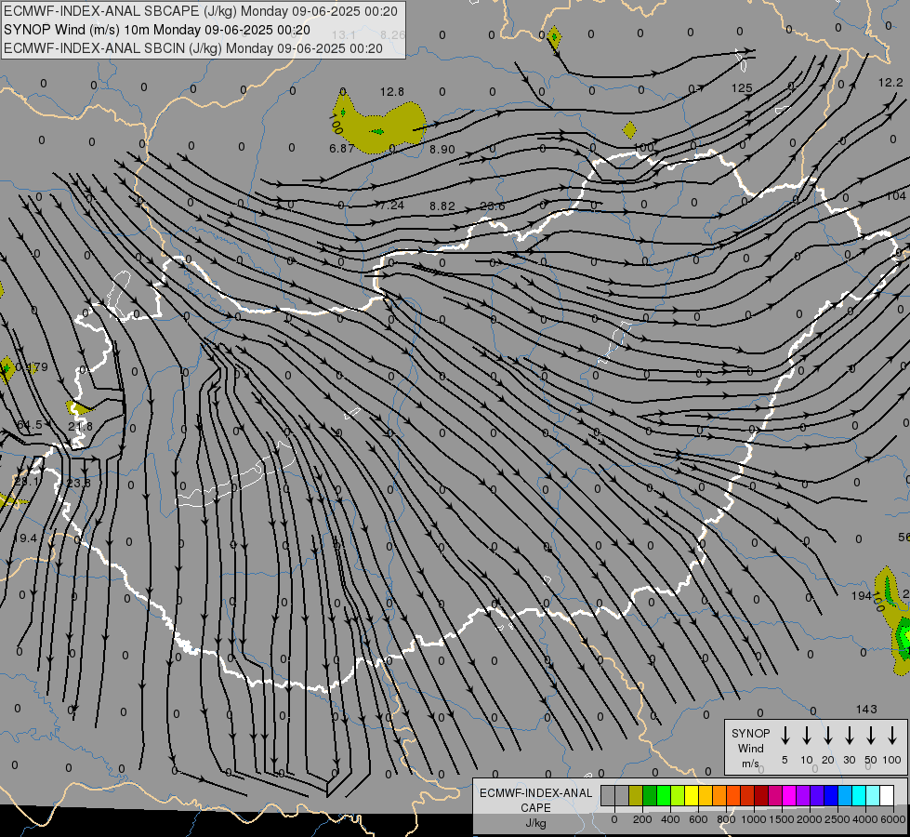Click the 12.8 value on the map
The image size is (910, 837).
click(391, 92)
